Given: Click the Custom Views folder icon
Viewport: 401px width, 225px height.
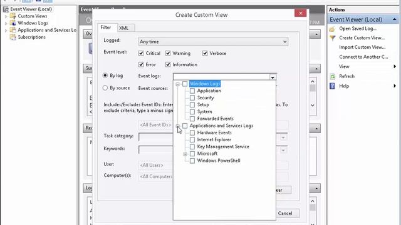Looking at the screenshot, I should (x=13, y=16).
